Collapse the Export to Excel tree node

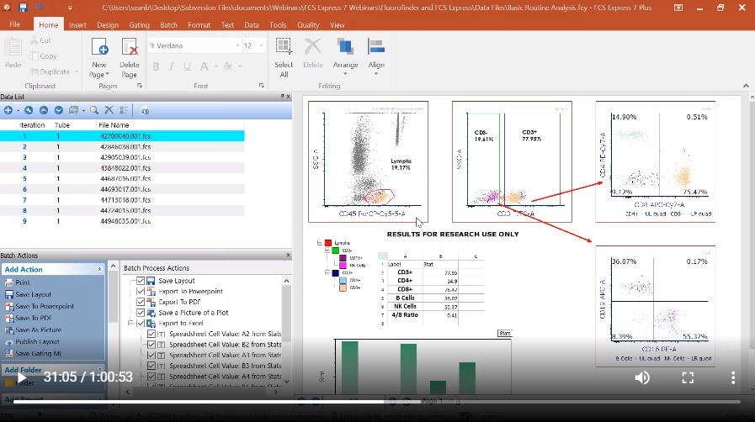(x=130, y=324)
